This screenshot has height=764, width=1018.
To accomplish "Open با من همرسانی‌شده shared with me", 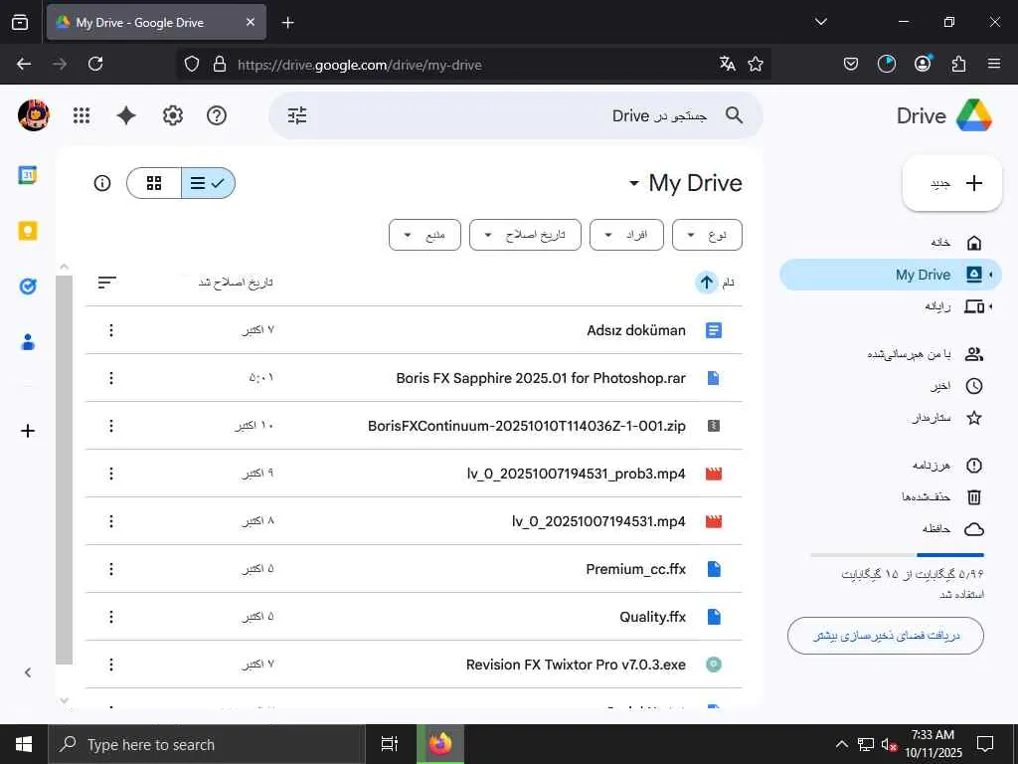I will point(891,354).
